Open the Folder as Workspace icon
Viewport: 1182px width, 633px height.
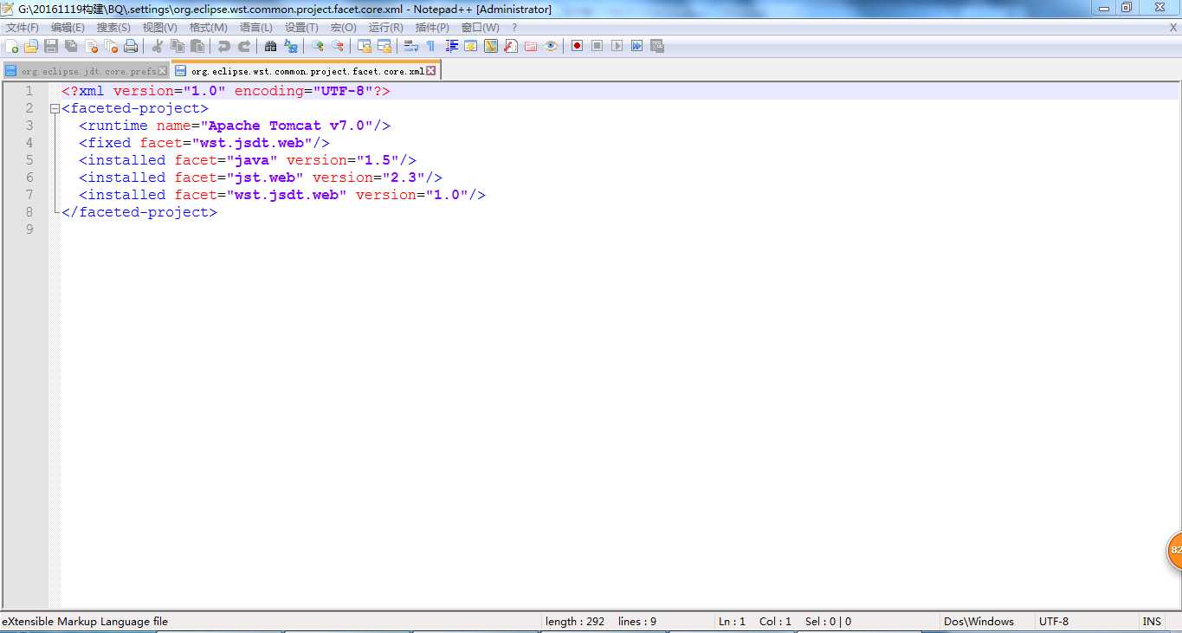pos(531,46)
